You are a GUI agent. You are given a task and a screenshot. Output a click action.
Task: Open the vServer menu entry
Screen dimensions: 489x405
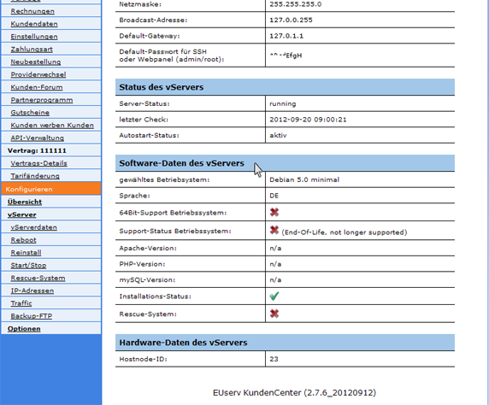point(22,214)
